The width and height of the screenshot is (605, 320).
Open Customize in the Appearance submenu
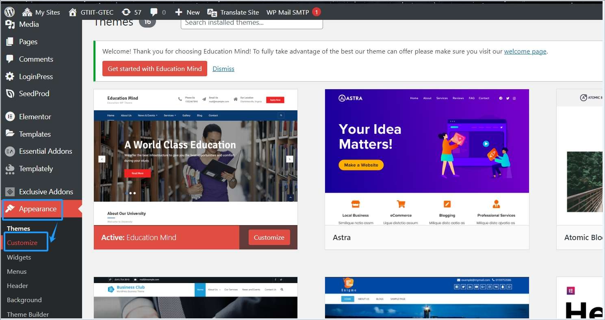pyautogui.click(x=22, y=243)
